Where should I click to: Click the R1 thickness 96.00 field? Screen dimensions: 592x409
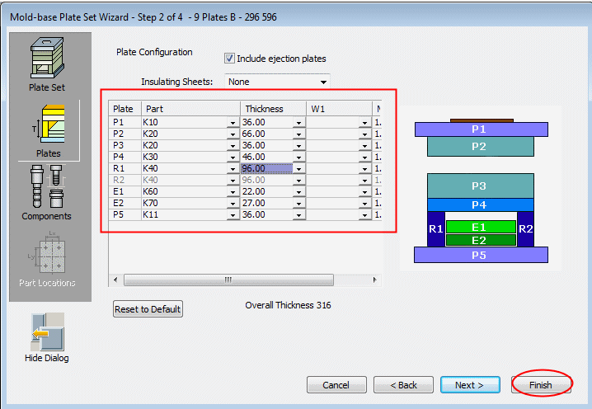[267, 169]
